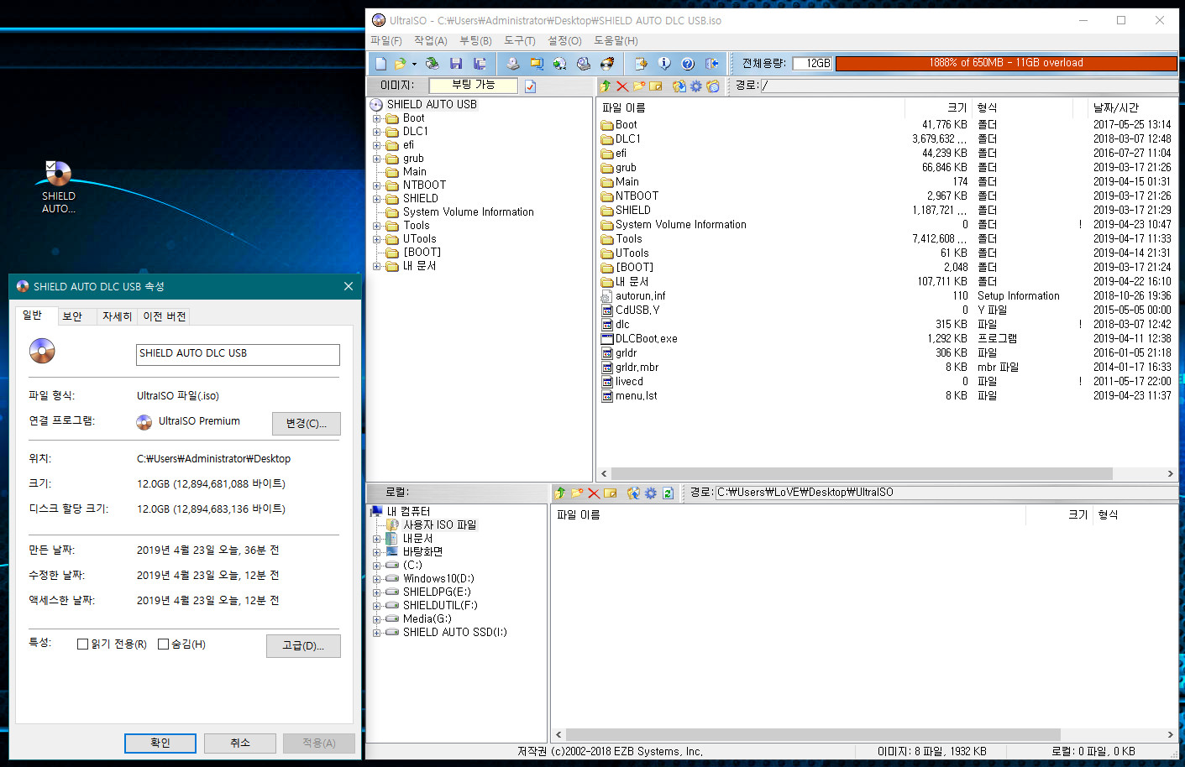Select SHIELD AUTO SSD(I:) in local tree
Viewport: 1185px width, 767px height.
tap(454, 633)
